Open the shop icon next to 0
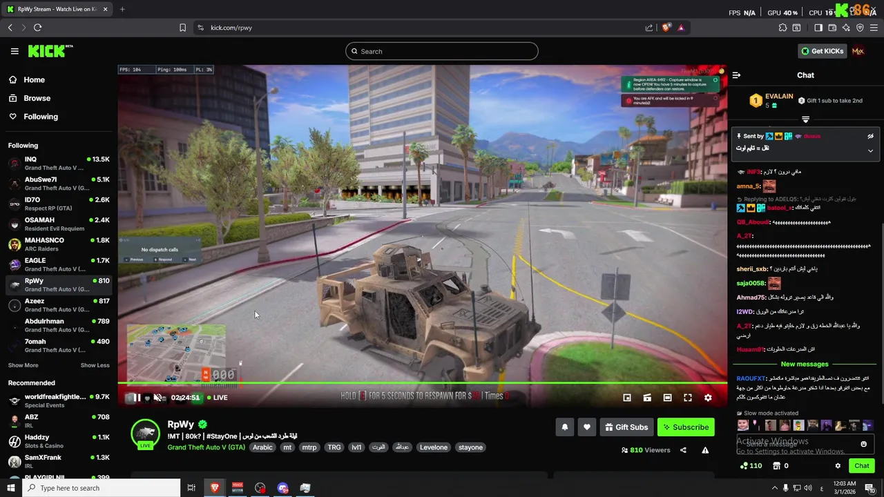This screenshot has width=884, height=497. click(x=776, y=466)
